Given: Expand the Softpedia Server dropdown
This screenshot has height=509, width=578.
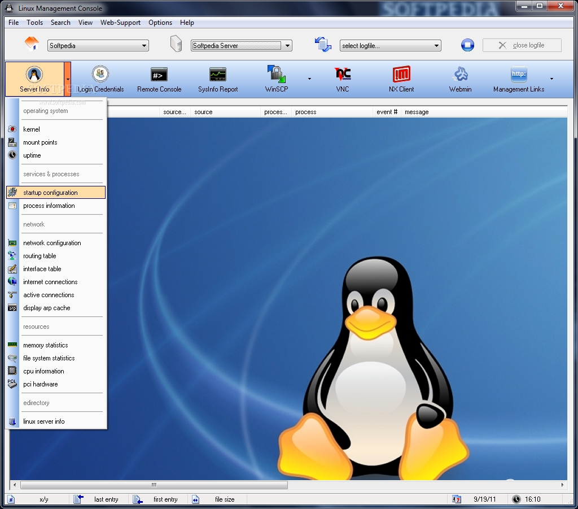Looking at the screenshot, I should pyautogui.click(x=287, y=46).
